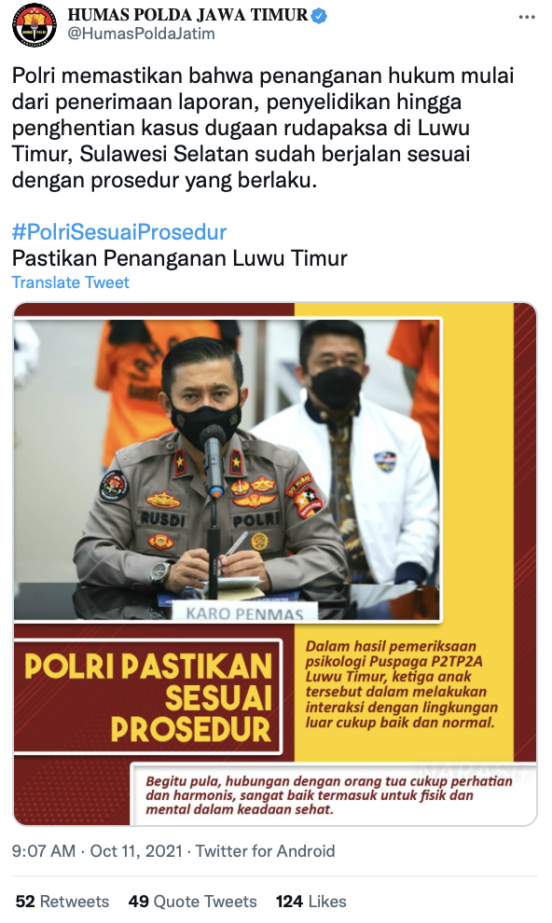This screenshot has width=552, height=923.
Task: Open the attached infographic image
Action: point(275,564)
